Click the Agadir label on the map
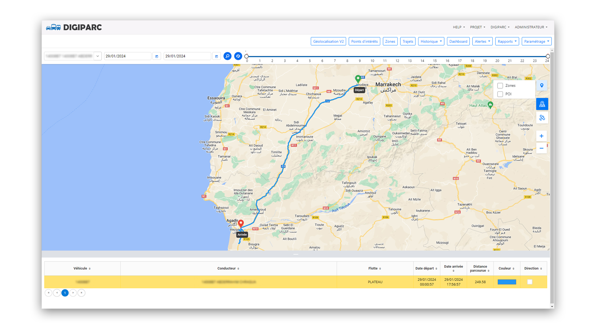This screenshot has height=335, width=596. [x=232, y=221]
